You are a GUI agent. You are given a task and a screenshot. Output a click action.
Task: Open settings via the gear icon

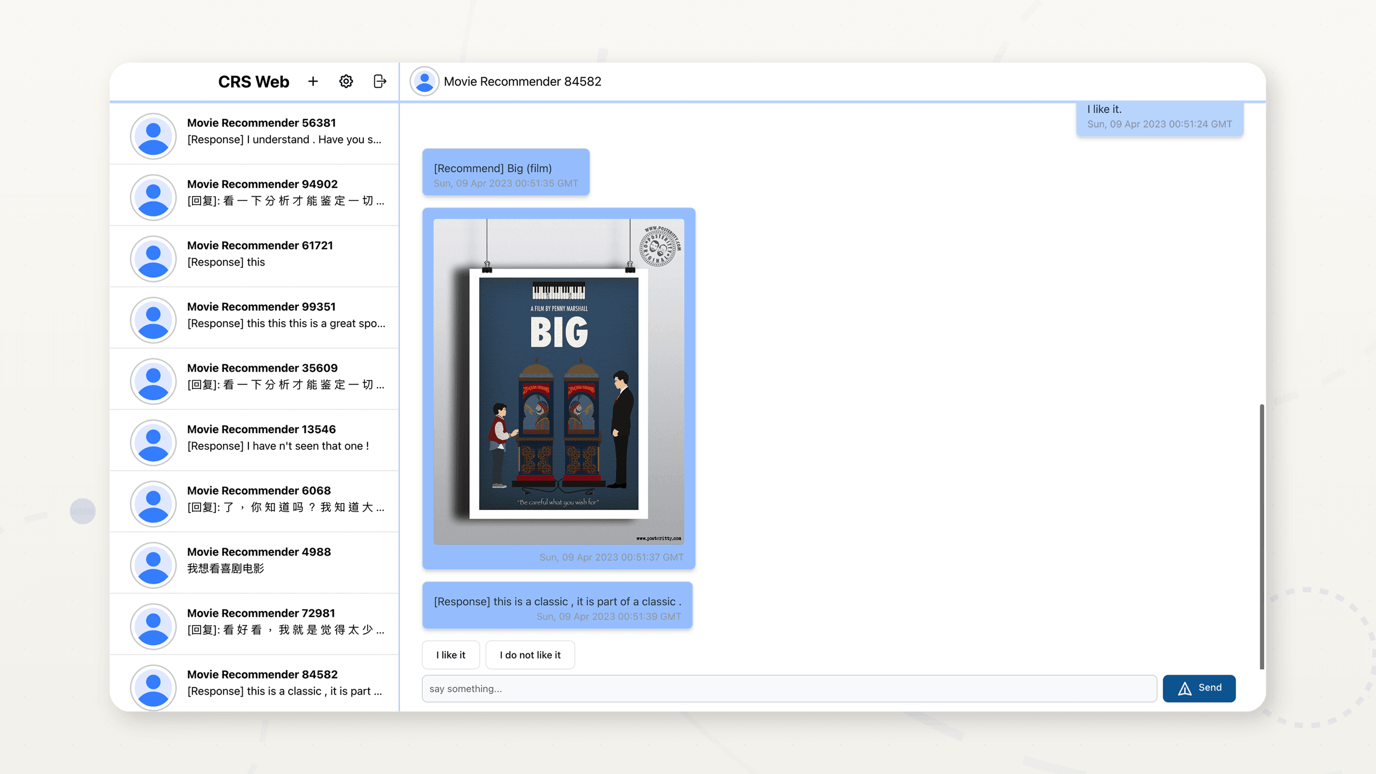[346, 81]
